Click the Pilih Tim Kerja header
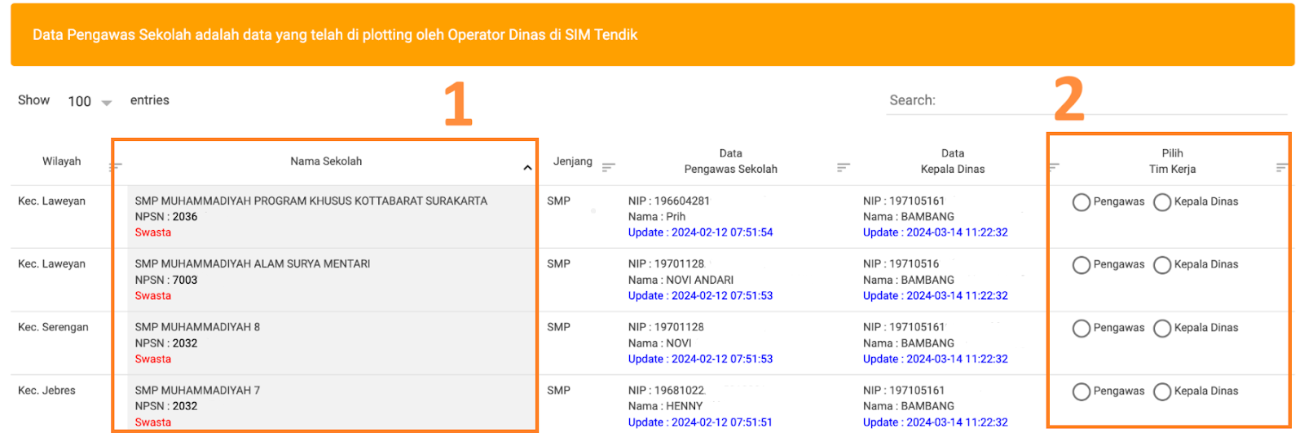1304x433 pixels. click(x=1172, y=161)
